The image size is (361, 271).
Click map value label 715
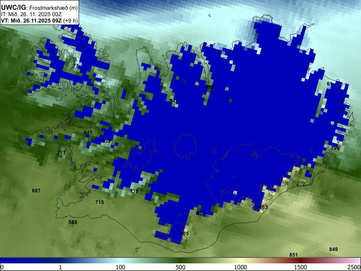point(99,202)
